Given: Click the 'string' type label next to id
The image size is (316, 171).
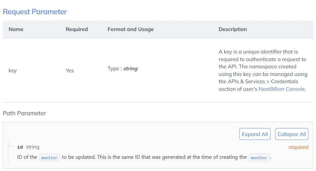Looking at the screenshot, I should pos(33,147).
